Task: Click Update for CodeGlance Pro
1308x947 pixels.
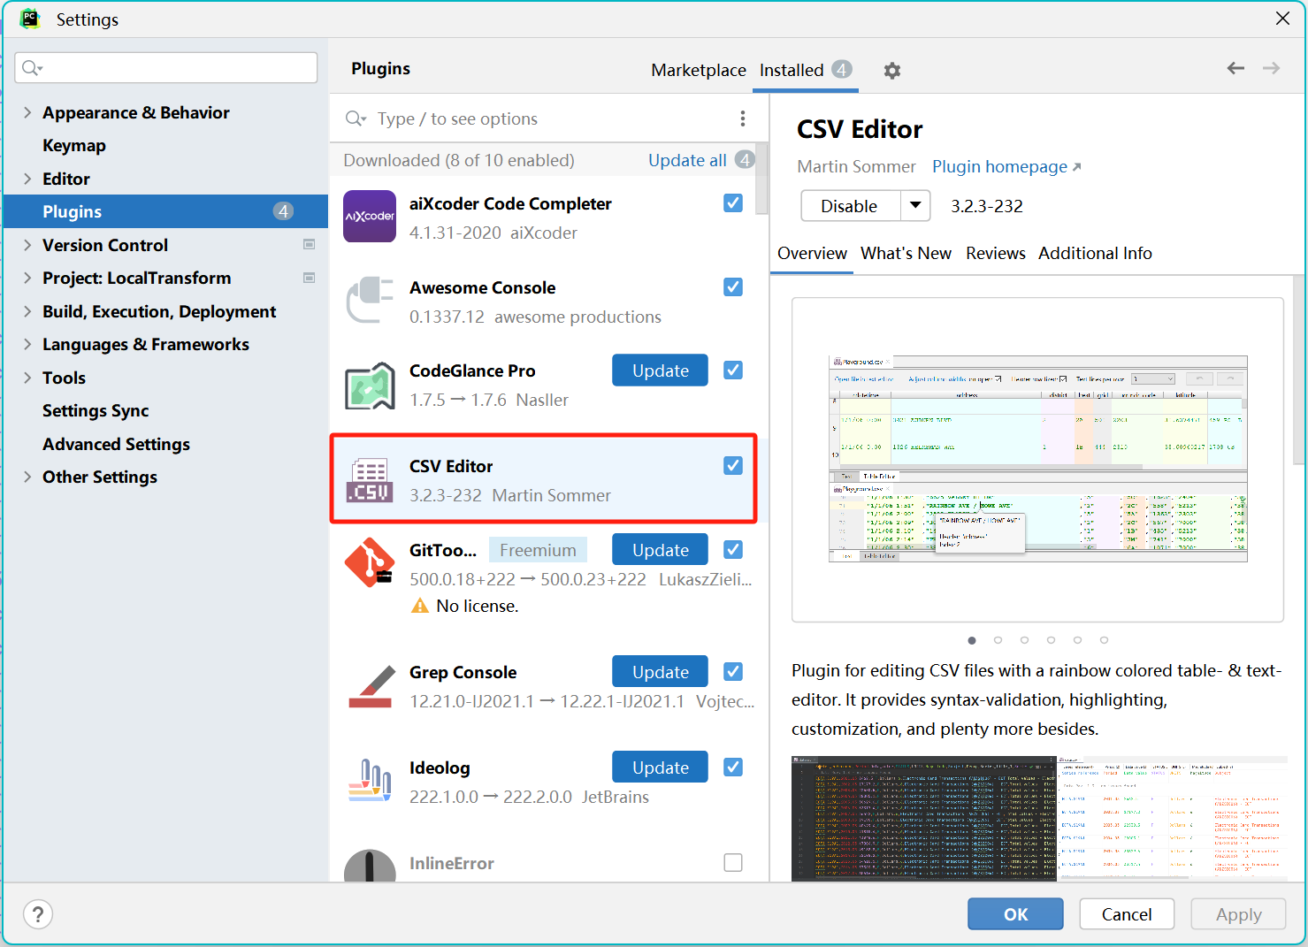Action: (x=660, y=370)
